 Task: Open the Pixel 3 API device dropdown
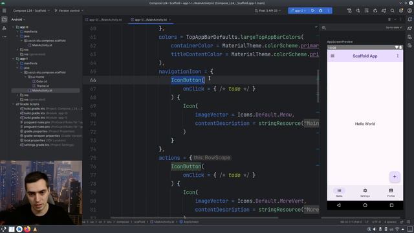[267, 11]
